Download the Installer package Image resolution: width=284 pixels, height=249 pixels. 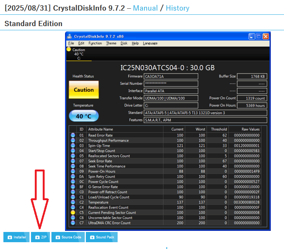tap(17, 237)
